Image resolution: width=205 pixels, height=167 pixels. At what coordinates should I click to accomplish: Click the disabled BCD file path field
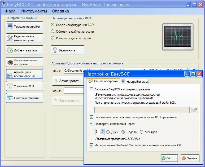(x=142, y=110)
